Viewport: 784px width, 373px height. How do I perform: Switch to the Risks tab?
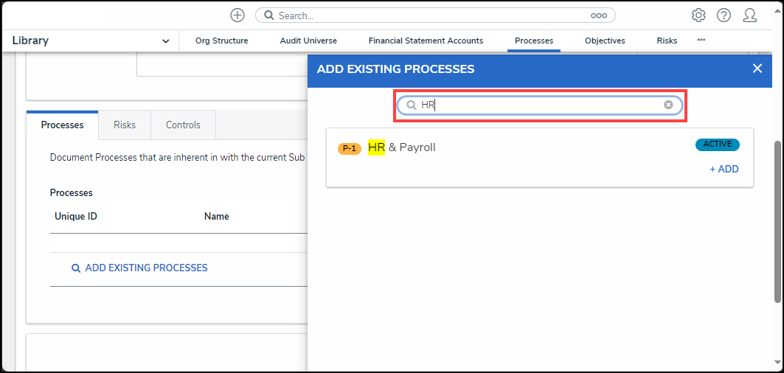(125, 125)
